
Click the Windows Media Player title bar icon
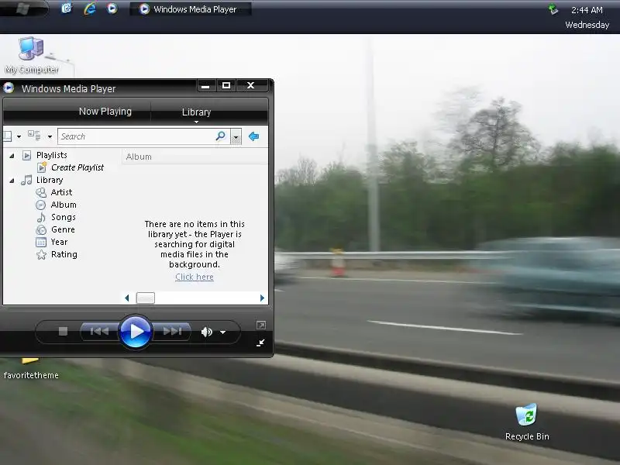tap(9, 88)
